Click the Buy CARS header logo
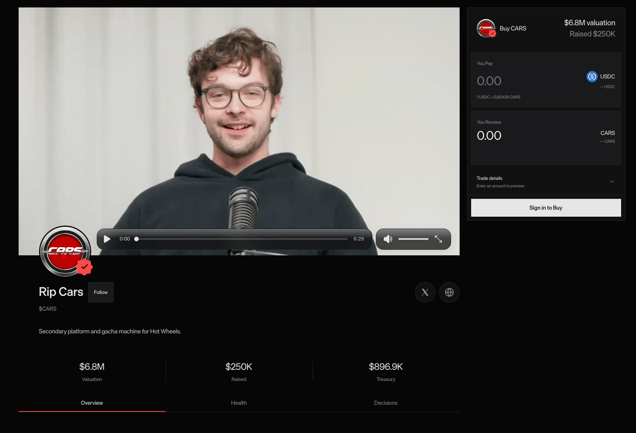The width and height of the screenshot is (636, 433). point(486,28)
